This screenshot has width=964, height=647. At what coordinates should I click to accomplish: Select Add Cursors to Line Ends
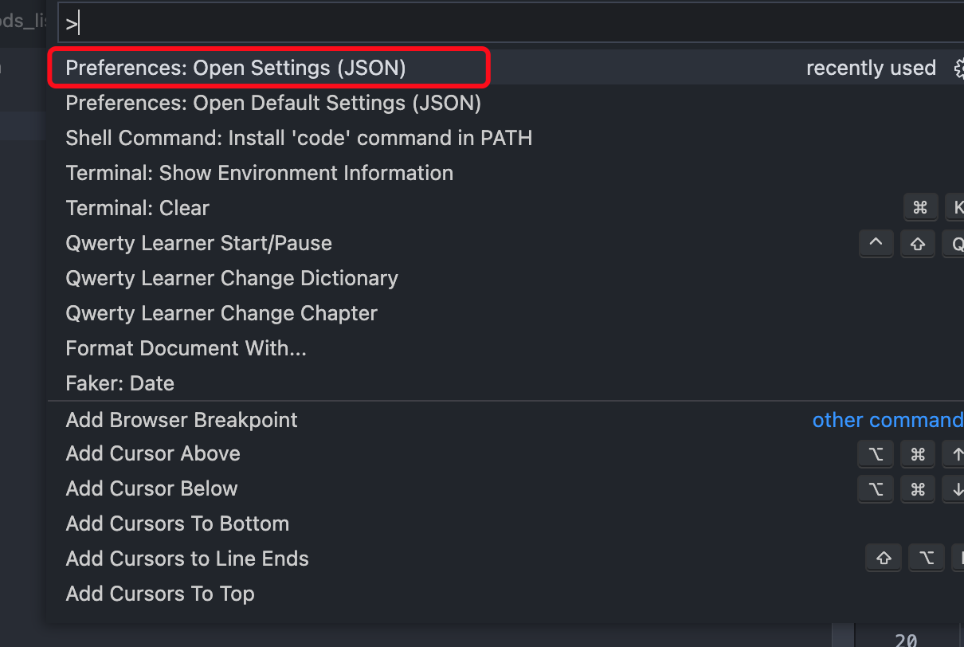click(x=506, y=559)
